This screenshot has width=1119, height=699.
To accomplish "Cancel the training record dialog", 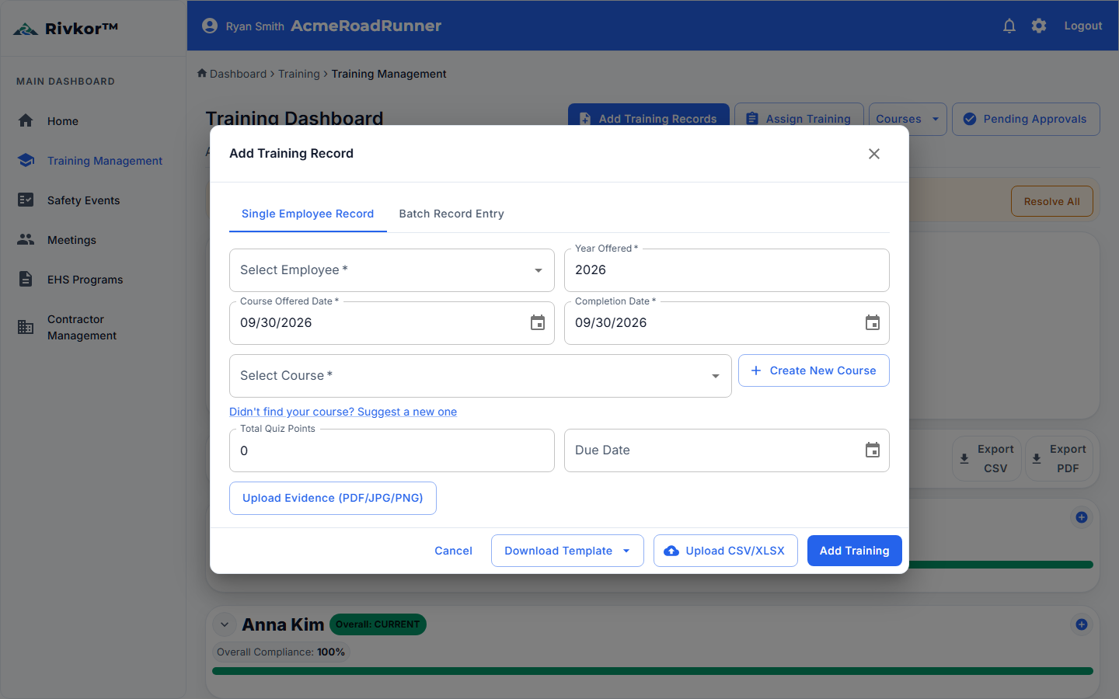I will click(x=453, y=551).
